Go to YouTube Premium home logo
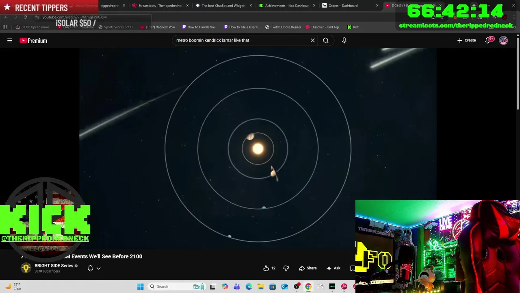 tap(33, 40)
